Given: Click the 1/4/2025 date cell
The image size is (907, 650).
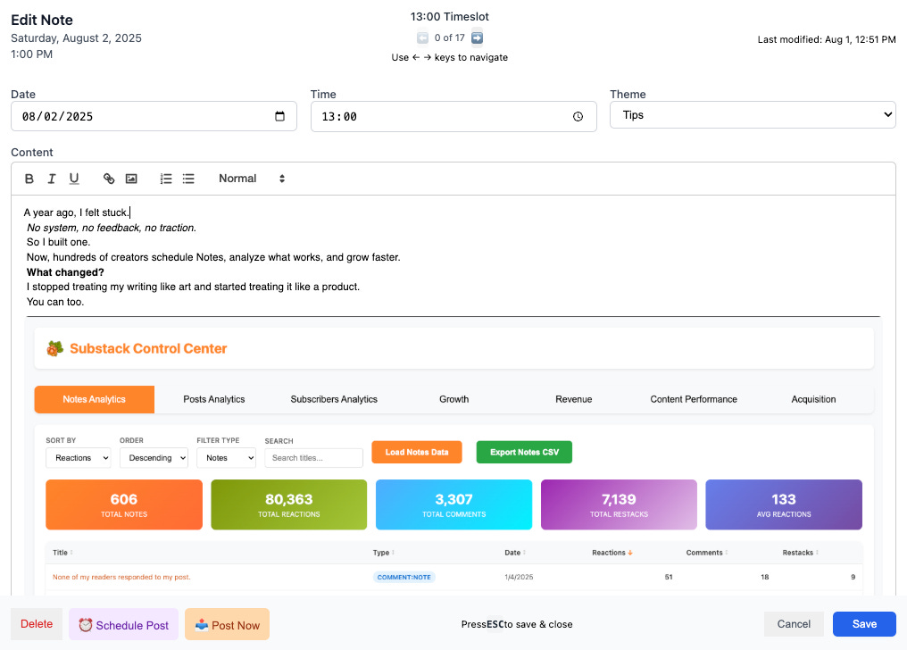Looking at the screenshot, I should (519, 577).
